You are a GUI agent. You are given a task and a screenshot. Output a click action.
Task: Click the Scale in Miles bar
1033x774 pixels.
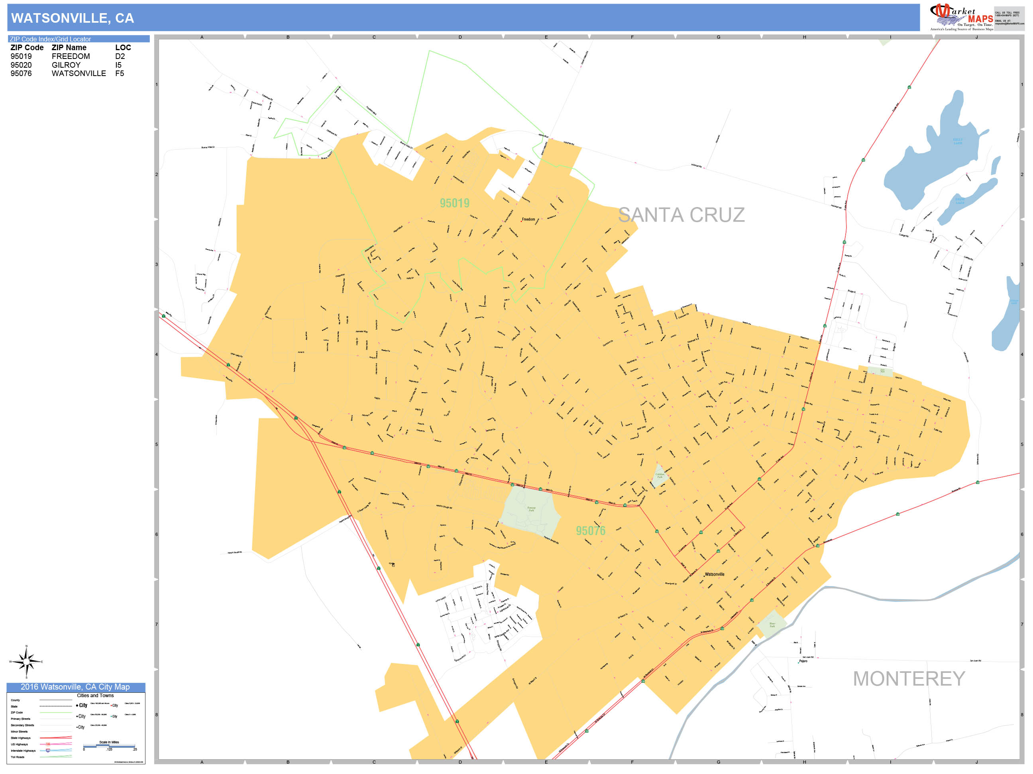110,746
